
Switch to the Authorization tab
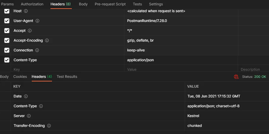click(32, 4)
